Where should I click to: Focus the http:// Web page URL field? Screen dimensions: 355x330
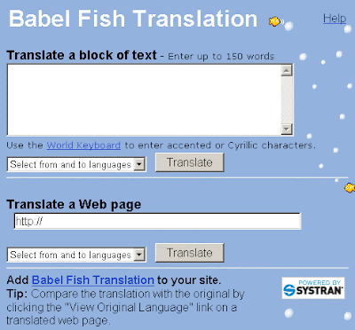tap(157, 221)
